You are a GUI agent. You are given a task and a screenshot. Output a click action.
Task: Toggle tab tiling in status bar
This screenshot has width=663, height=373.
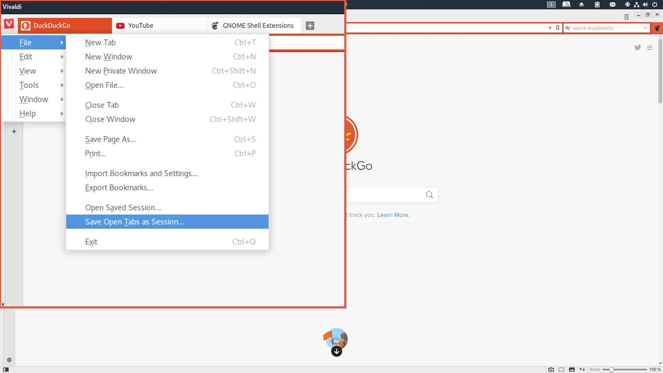pyautogui.click(x=561, y=370)
